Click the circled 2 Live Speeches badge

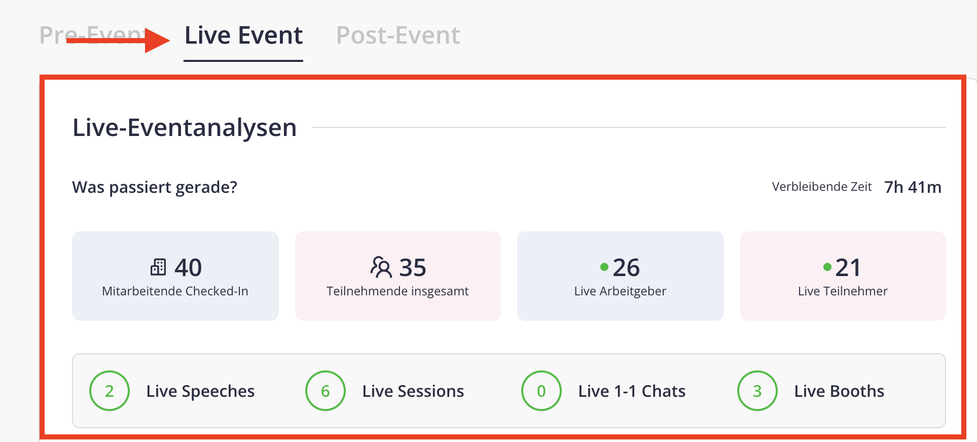pos(110,391)
